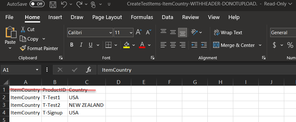Click Center horizontal align icon
This screenshot has height=122, width=296.
tap(173, 45)
